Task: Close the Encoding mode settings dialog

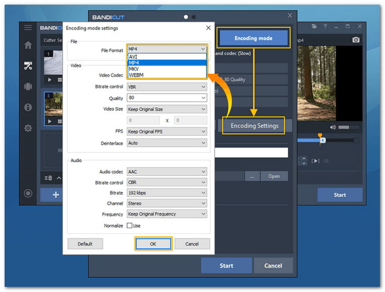Action: point(208,27)
